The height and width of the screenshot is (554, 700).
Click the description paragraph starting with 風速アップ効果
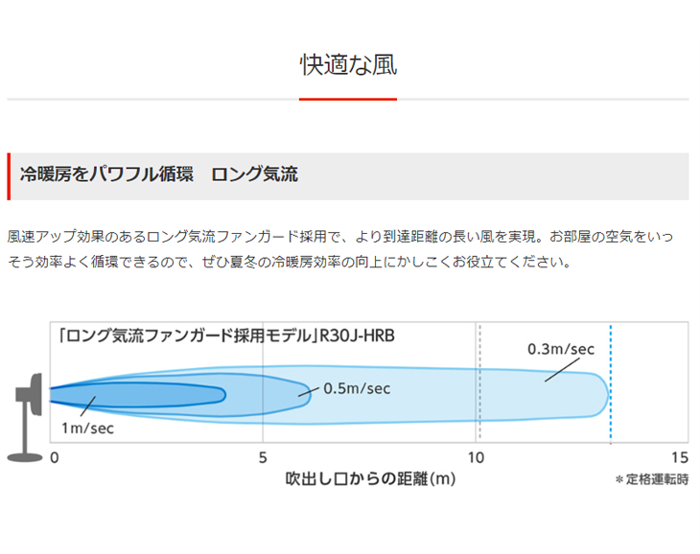(x=345, y=248)
